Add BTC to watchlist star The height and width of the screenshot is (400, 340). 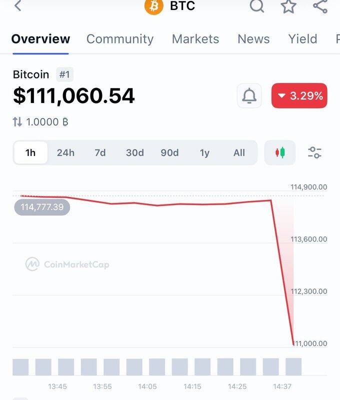[x=288, y=5]
